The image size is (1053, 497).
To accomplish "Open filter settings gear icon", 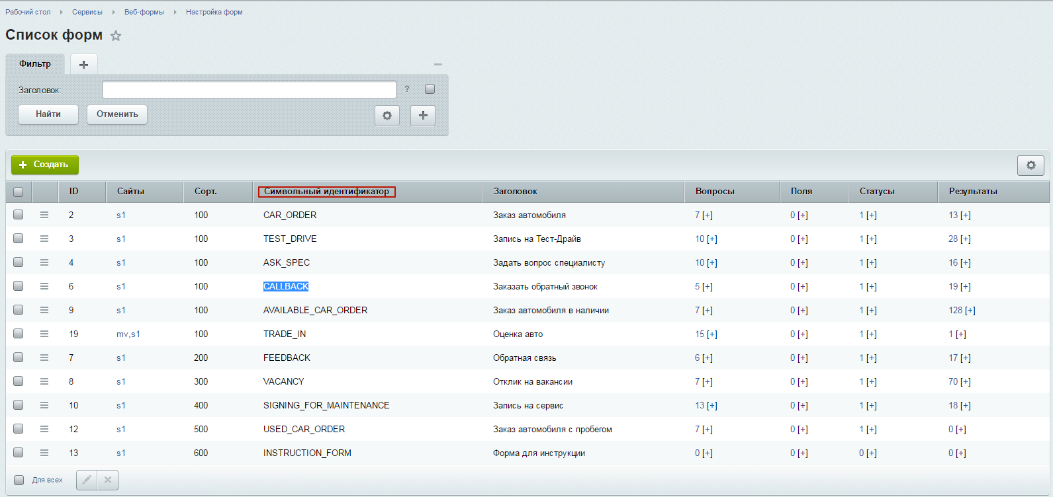I will point(387,115).
